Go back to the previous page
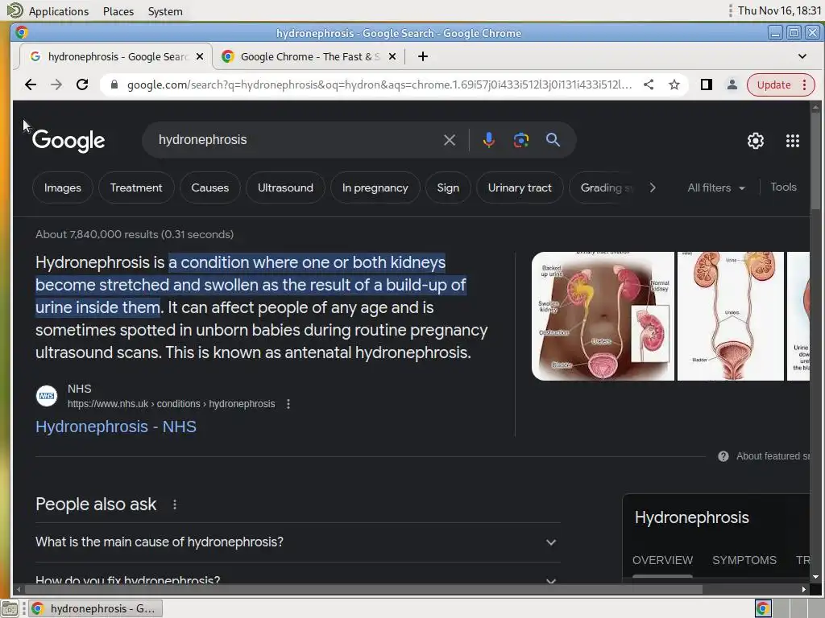825x618 pixels. (x=31, y=84)
